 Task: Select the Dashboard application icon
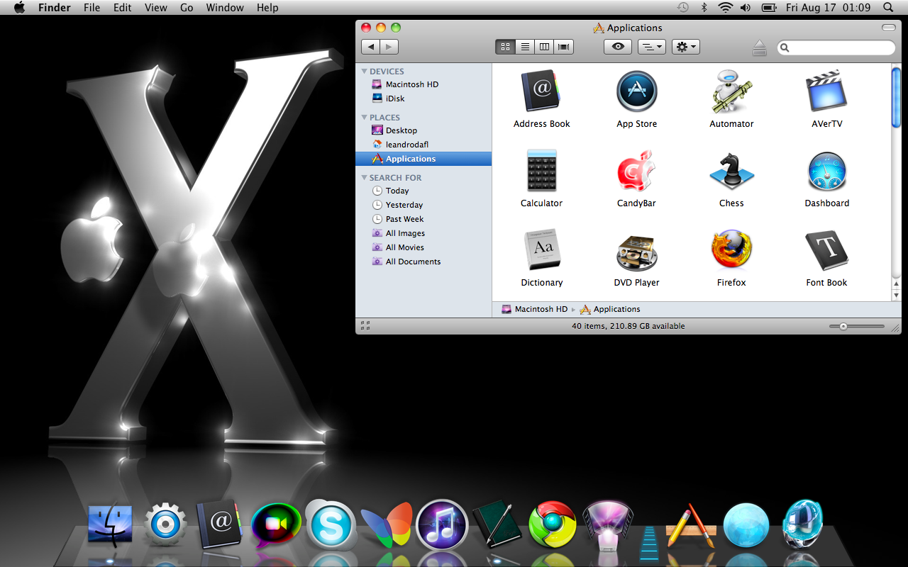(x=826, y=172)
